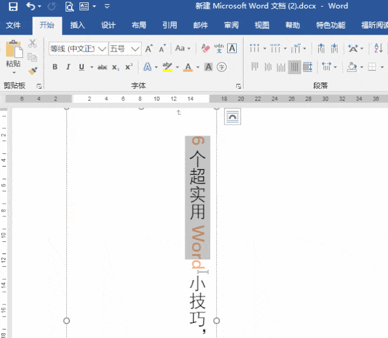
Task: Click the Print Preview icon in title bar
Action: point(70,7)
